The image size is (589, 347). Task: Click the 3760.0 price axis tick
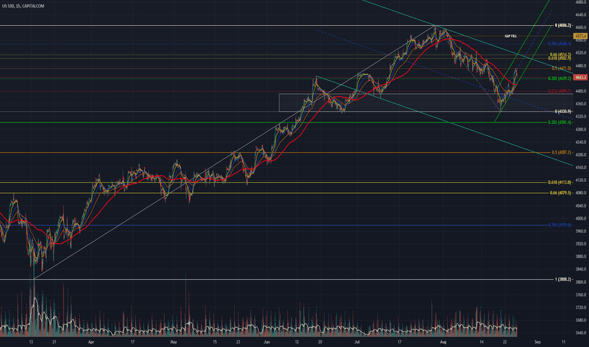coord(580,295)
